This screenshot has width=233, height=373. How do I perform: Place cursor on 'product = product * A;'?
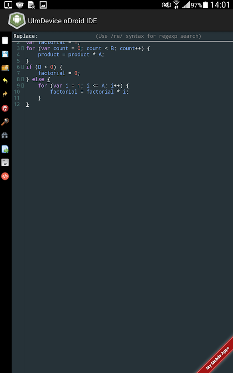pos(71,55)
